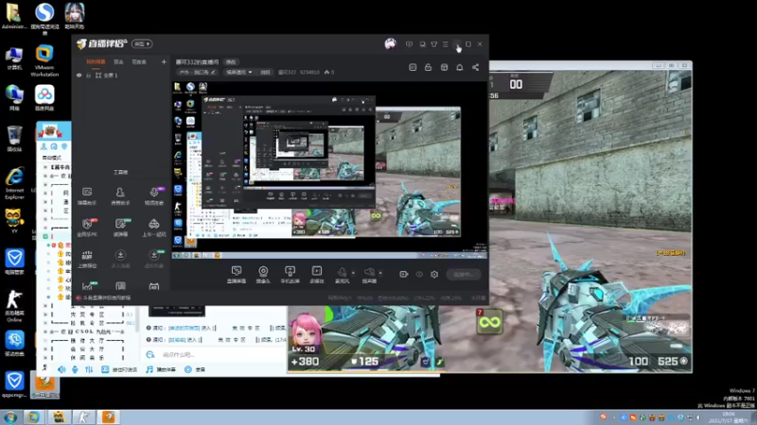
Task: Click the 直播中 streaming status button
Action: tap(464, 275)
